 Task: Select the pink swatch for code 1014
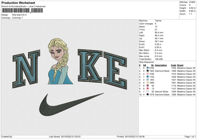147,74
